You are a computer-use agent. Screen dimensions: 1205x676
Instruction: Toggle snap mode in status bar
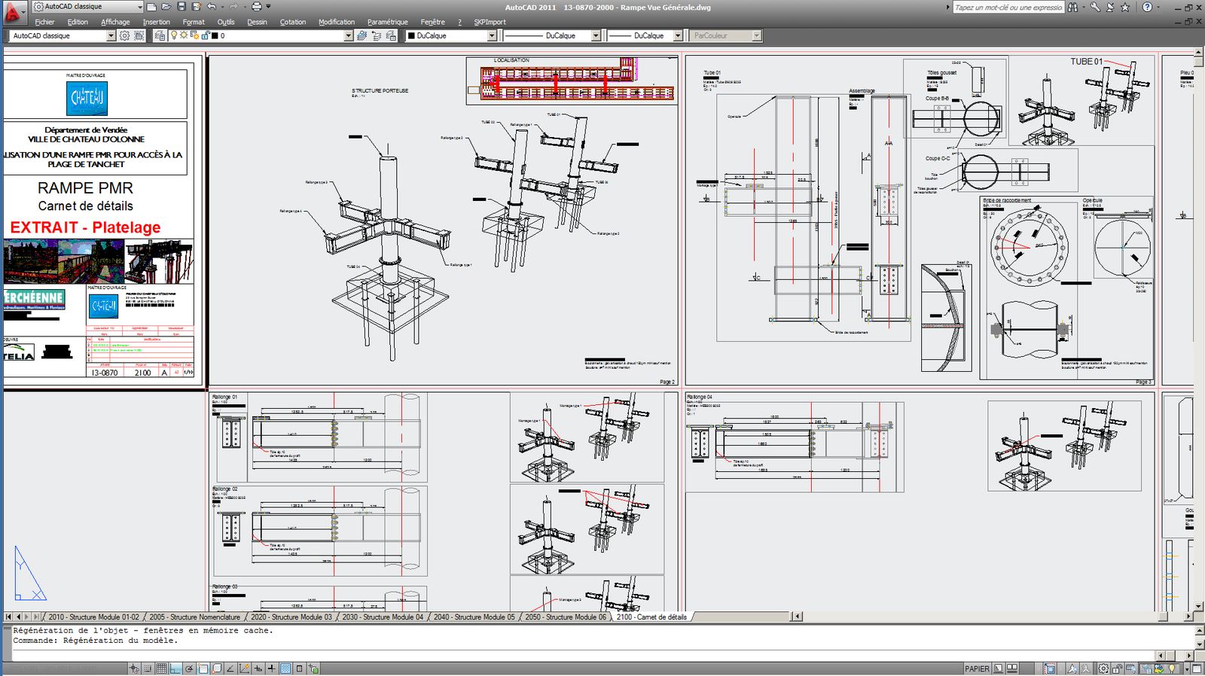pos(148,668)
